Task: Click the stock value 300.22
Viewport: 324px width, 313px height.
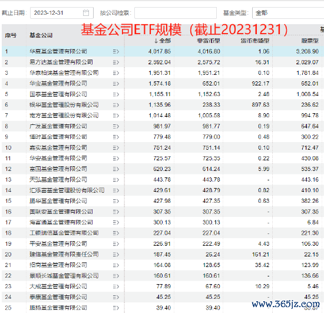Action: [x=310, y=137]
